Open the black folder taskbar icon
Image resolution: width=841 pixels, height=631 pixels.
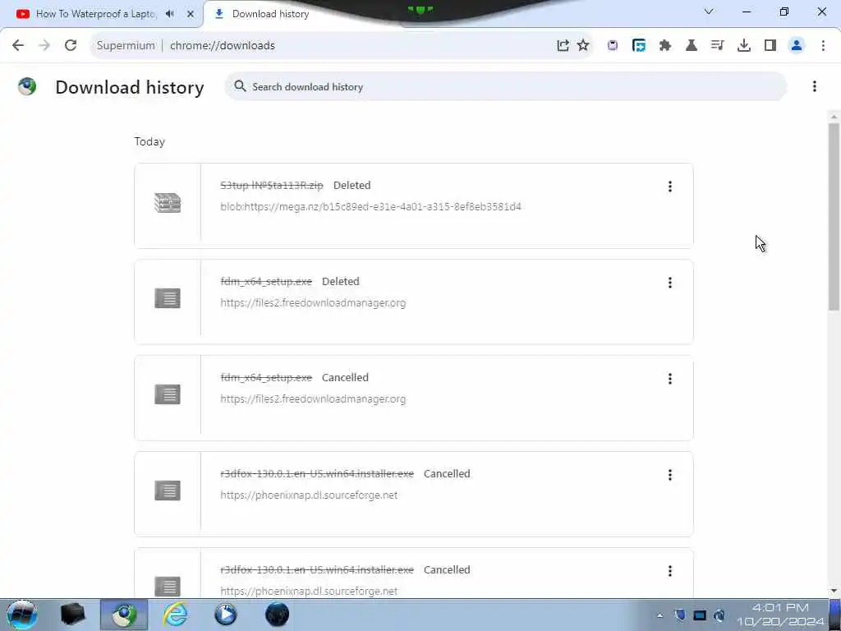[73, 615]
